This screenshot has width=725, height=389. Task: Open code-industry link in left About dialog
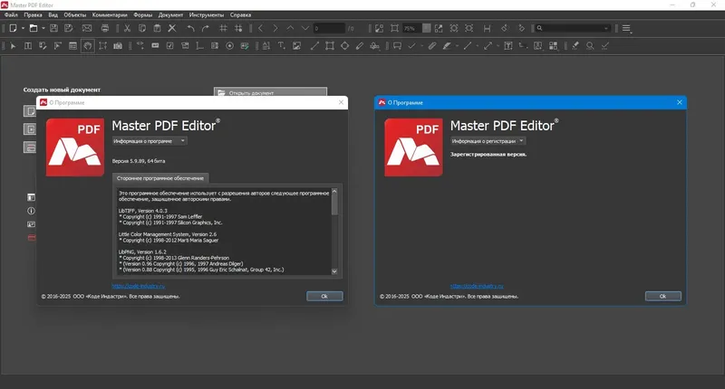(x=139, y=286)
